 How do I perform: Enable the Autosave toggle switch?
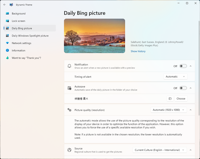point(183,88)
